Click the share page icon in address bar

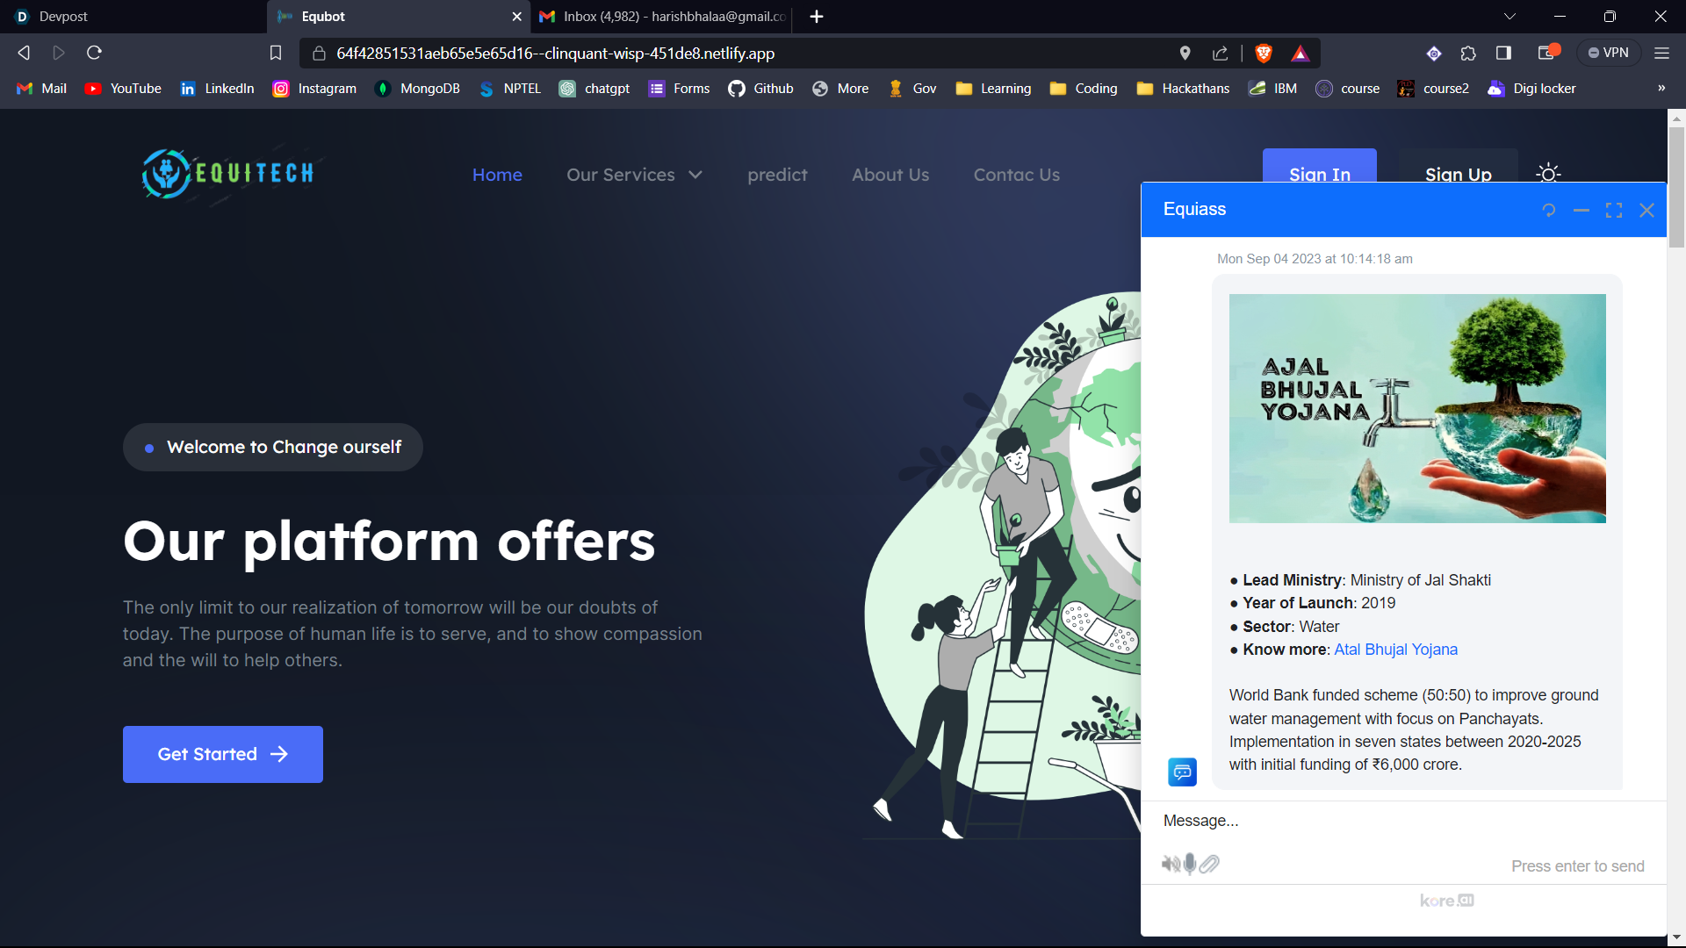[1221, 54]
